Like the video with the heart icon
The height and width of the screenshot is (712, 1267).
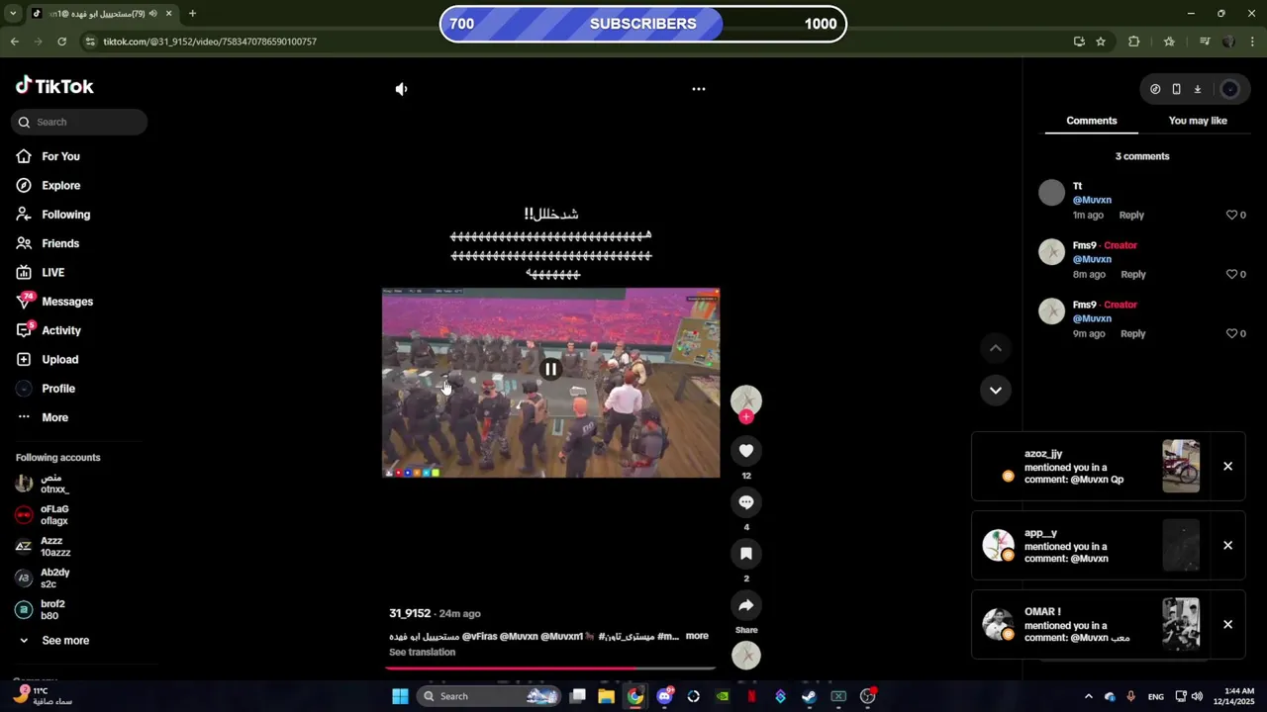tap(746, 451)
